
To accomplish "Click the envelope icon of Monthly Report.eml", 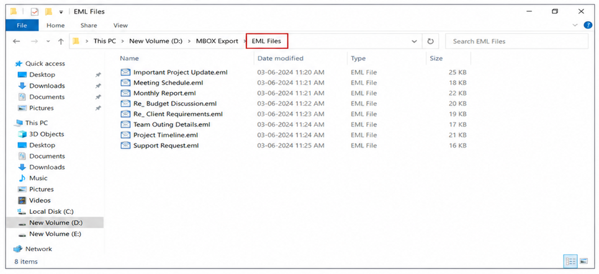I will (x=125, y=93).
